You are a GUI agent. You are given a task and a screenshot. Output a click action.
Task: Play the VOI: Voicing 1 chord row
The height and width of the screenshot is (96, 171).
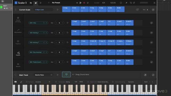(x=68, y=33)
